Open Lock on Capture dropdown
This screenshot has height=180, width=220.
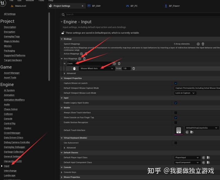pos(185,93)
